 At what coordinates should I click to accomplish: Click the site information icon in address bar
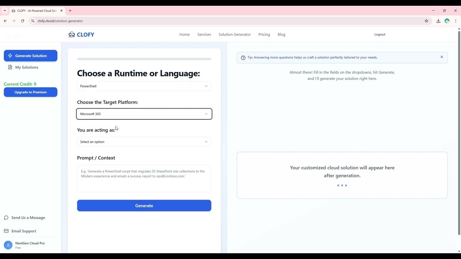click(33, 21)
